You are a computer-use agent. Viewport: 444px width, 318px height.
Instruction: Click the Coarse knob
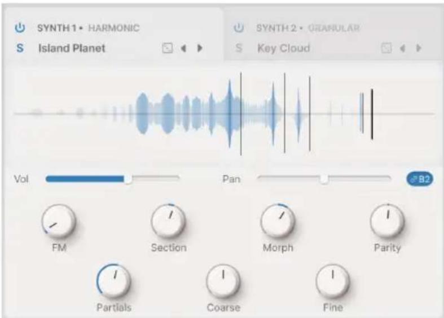pyautogui.click(x=223, y=281)
